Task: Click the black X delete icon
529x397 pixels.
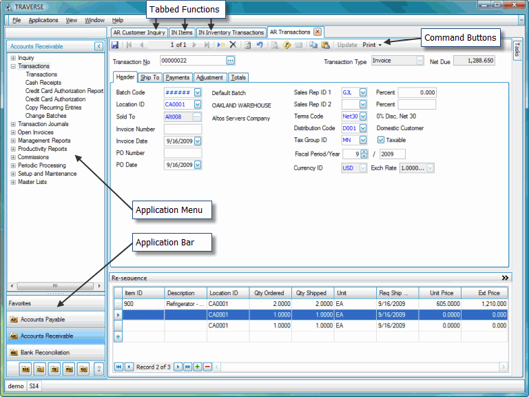Action: [233, 45]
